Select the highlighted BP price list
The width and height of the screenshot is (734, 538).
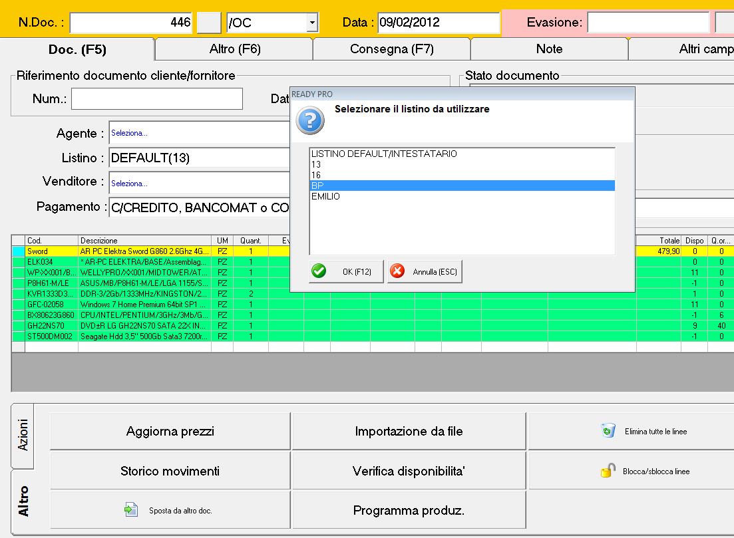click(462, 186)
